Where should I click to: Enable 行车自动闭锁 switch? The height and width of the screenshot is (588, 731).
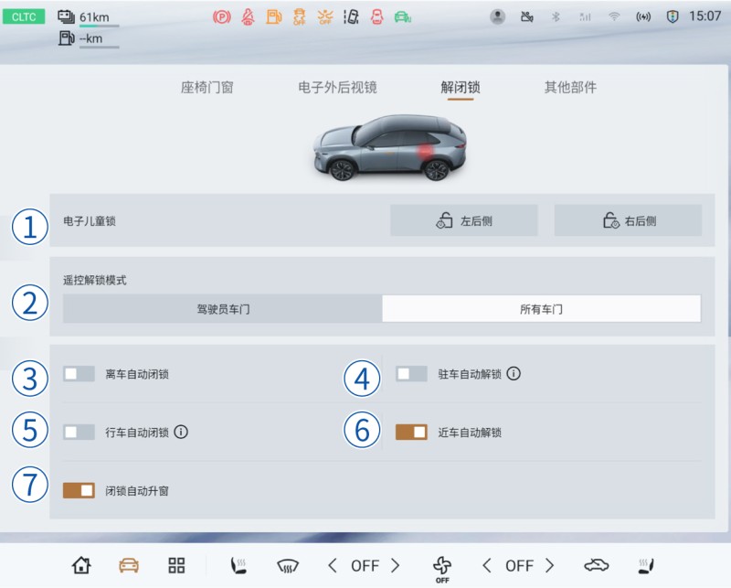click(79, 433)
